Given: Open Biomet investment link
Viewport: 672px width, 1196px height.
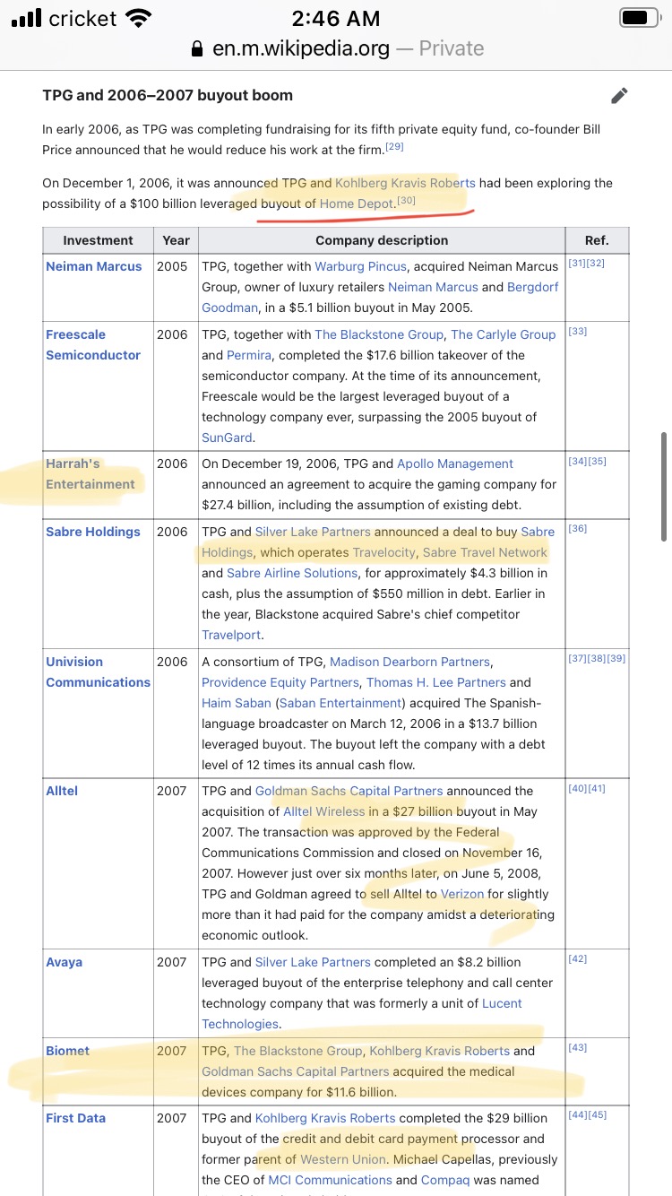Looking at the screenshot, I should [68, 1051].
